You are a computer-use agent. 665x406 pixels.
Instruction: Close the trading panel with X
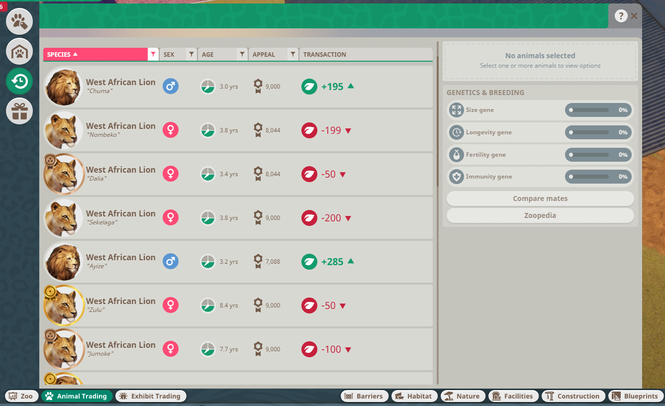click(x=634, y=16)
